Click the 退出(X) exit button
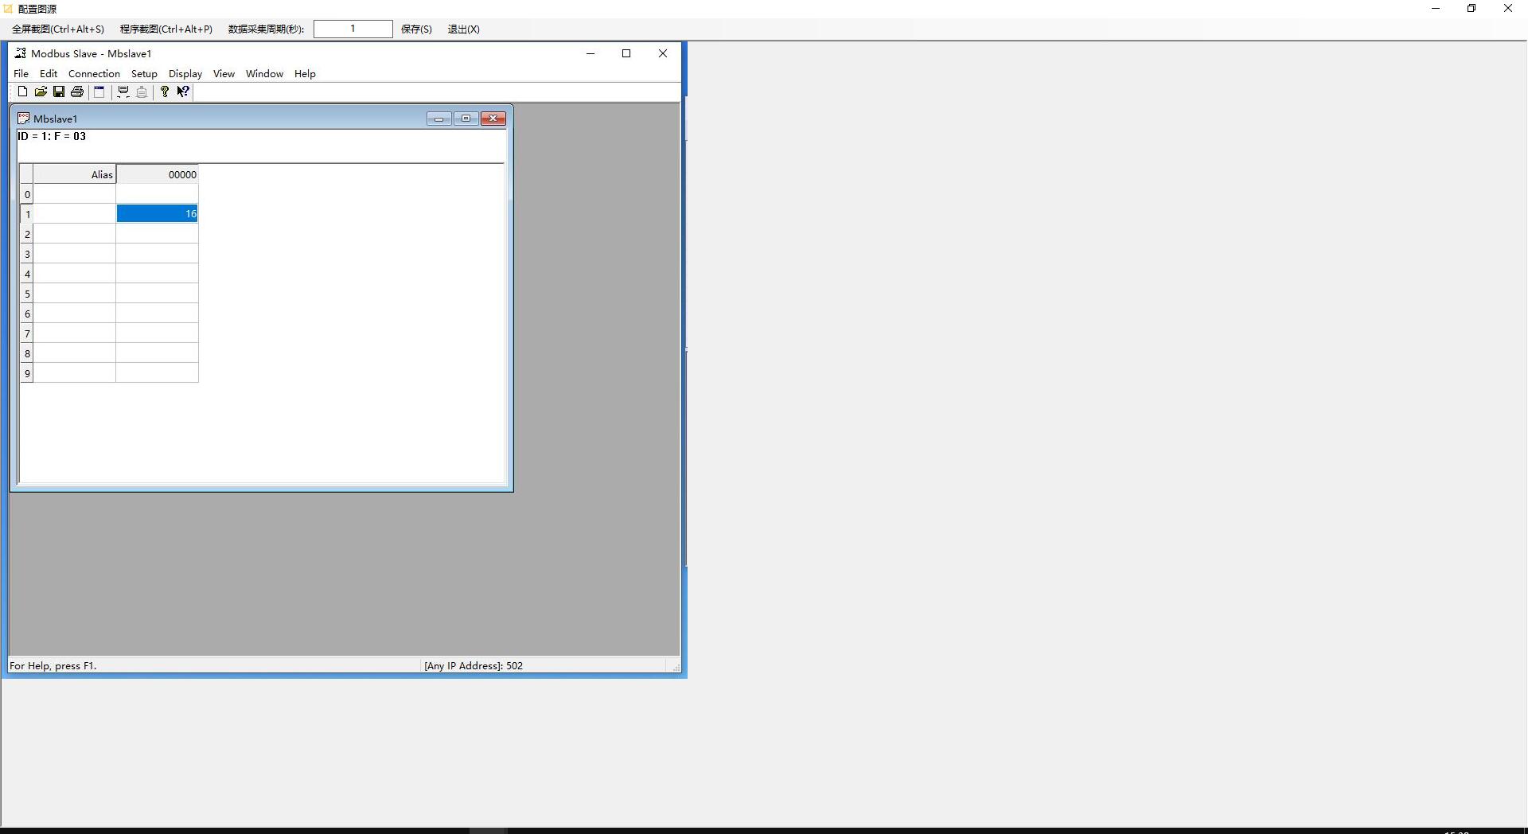This screenshot has height=834, width=1528. (463, 29)
